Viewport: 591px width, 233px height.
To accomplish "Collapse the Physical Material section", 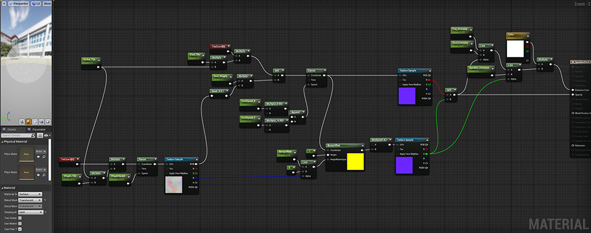I will [2, 142].
